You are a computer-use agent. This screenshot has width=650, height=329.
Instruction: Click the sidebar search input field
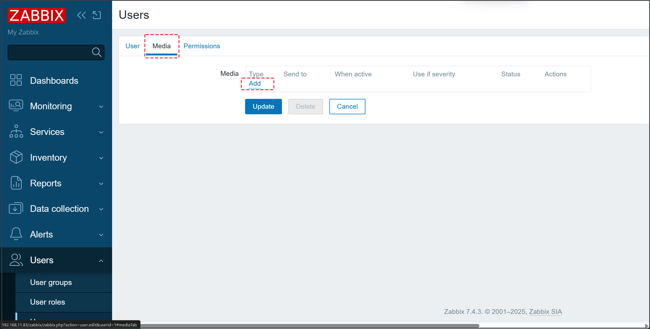point(49,52)
